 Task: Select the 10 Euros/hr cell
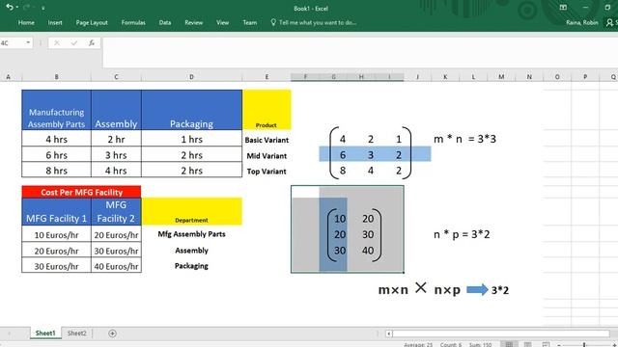click(x=56, y=234)
